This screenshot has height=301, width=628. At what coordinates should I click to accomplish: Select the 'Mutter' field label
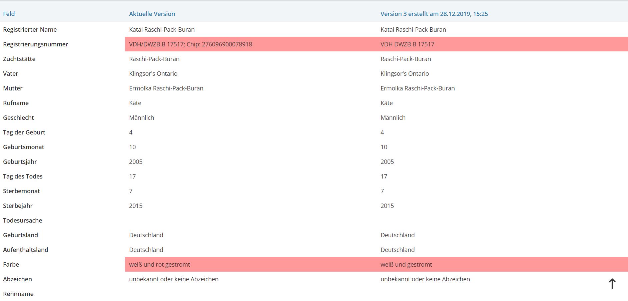tap(13, 88)
